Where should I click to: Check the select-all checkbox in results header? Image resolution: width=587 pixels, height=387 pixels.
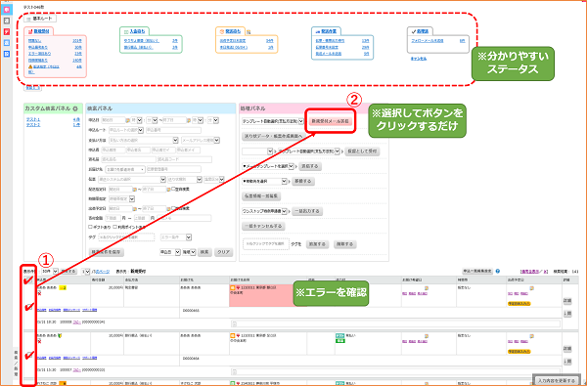pyautogui.click(x=29, y=280)
